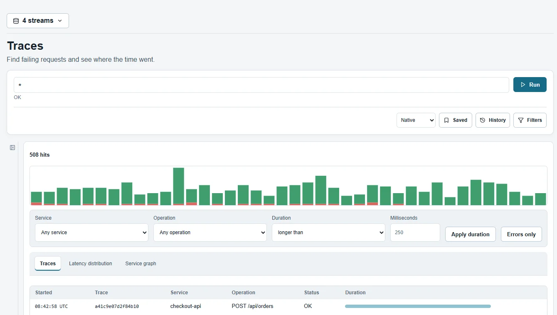Open trace a41c9e07d2f84b10
The height and width of the screenshot is (315, 557).
pyautogui.click(x=117, y=307)
